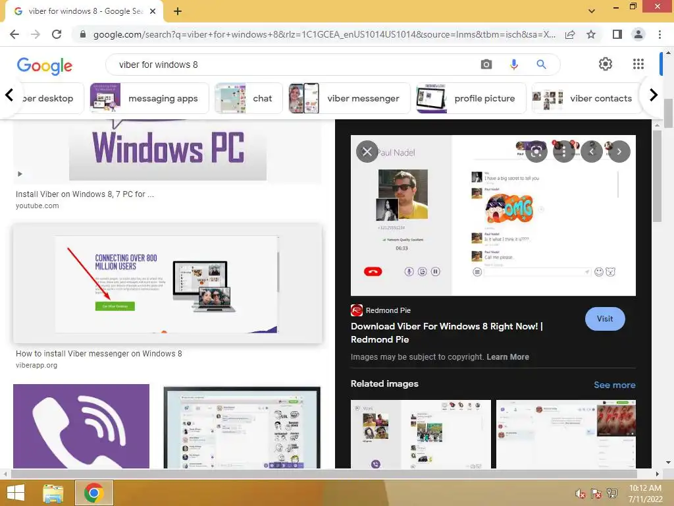
Task: Open preview panel more options menu
Action: pos(564,152)
